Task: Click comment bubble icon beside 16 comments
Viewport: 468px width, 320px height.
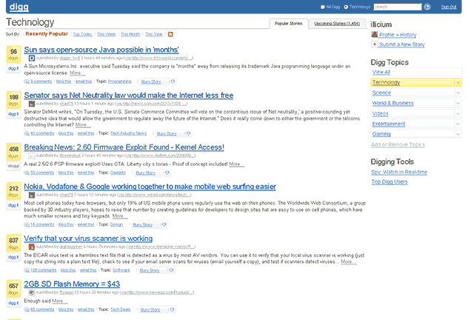Action: (x=27, y=224)
